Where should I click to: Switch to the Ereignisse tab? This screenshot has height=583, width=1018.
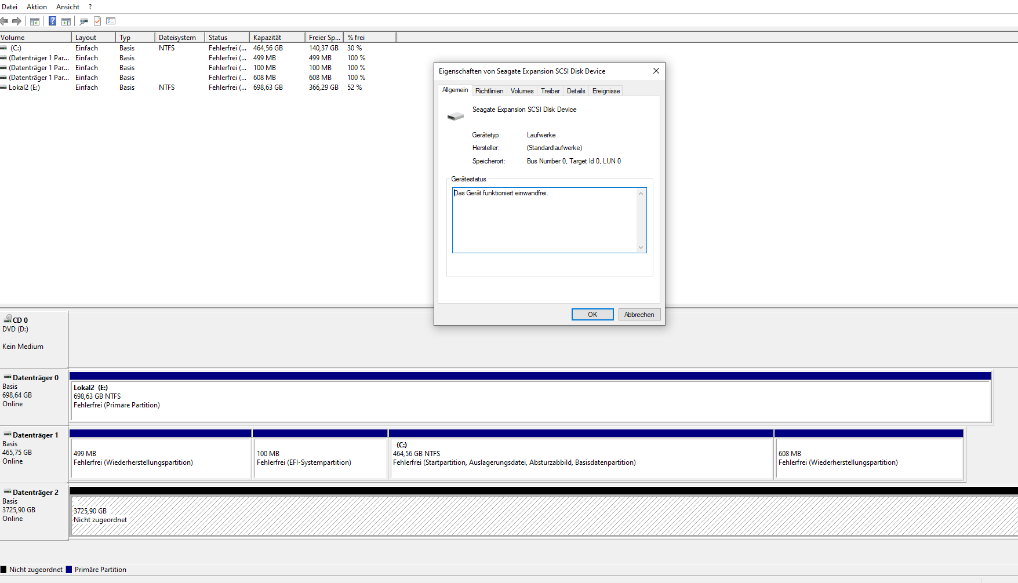(606, 91)
